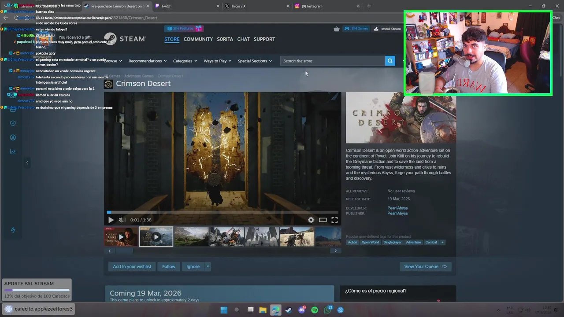Open Spotify from the taskbar
The width and height of the screenshot is (564, 317).
click(315, 310)
